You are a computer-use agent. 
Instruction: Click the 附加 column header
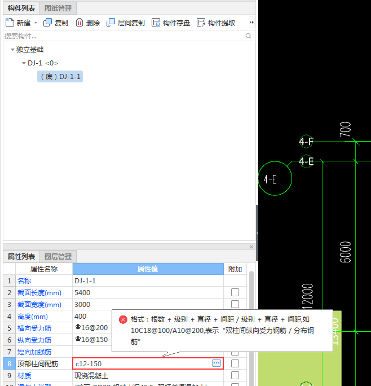point(235,269)
